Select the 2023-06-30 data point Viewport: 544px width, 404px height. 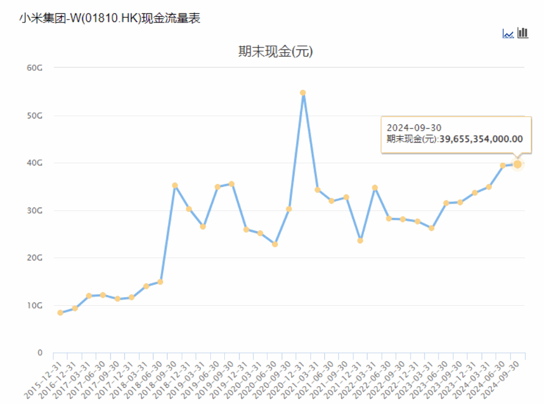(x=446, y=203)
